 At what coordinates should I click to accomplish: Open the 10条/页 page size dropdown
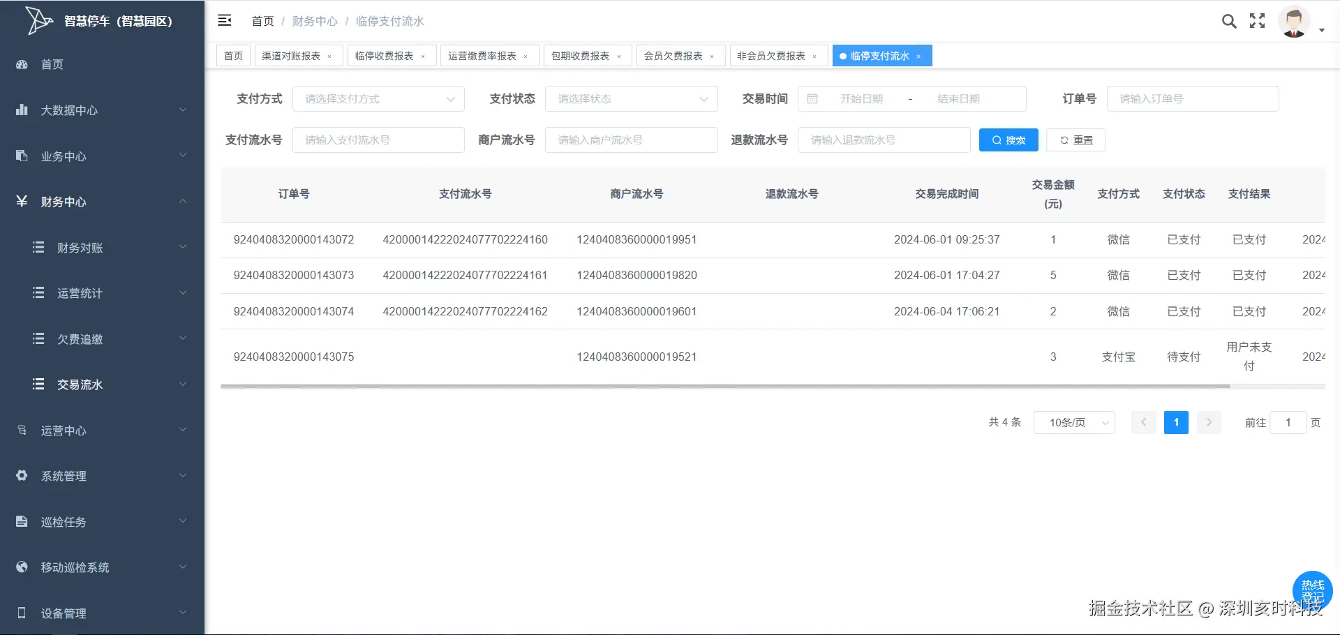tap(1074, 422)
